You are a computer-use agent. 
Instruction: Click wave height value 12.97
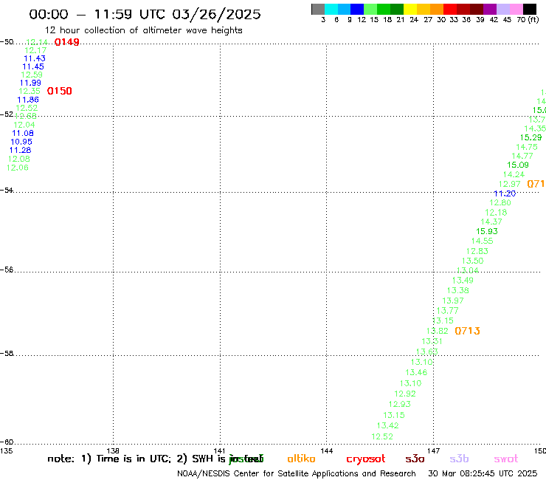509,184
